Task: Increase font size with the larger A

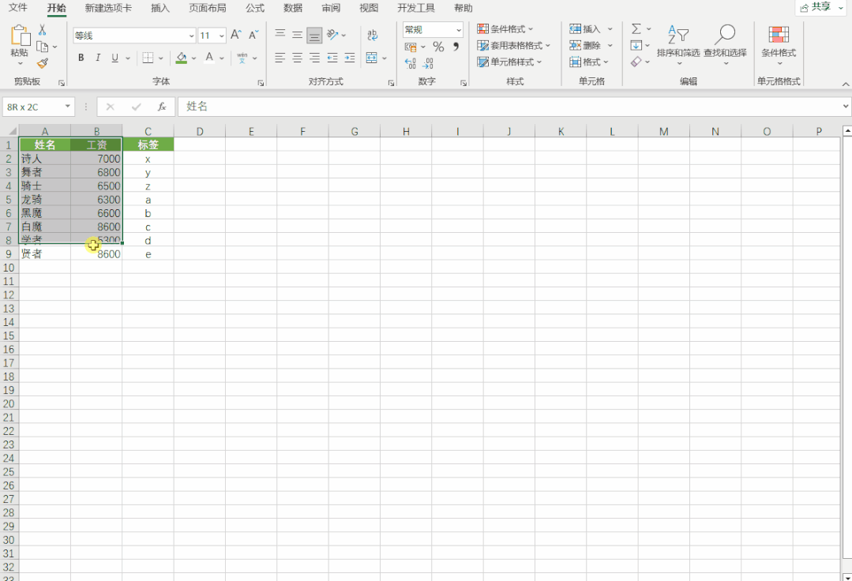Action: tap(236, 36)
